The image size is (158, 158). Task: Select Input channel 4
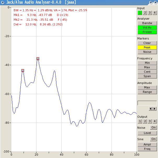click(155, 13)
